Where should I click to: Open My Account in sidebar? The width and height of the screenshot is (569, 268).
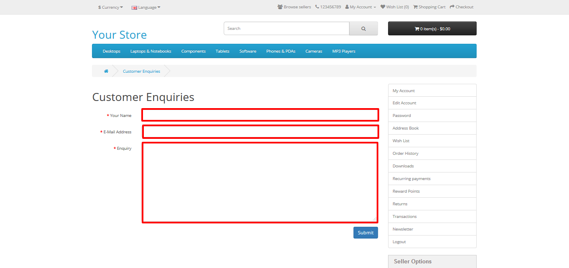coord(432,90)
